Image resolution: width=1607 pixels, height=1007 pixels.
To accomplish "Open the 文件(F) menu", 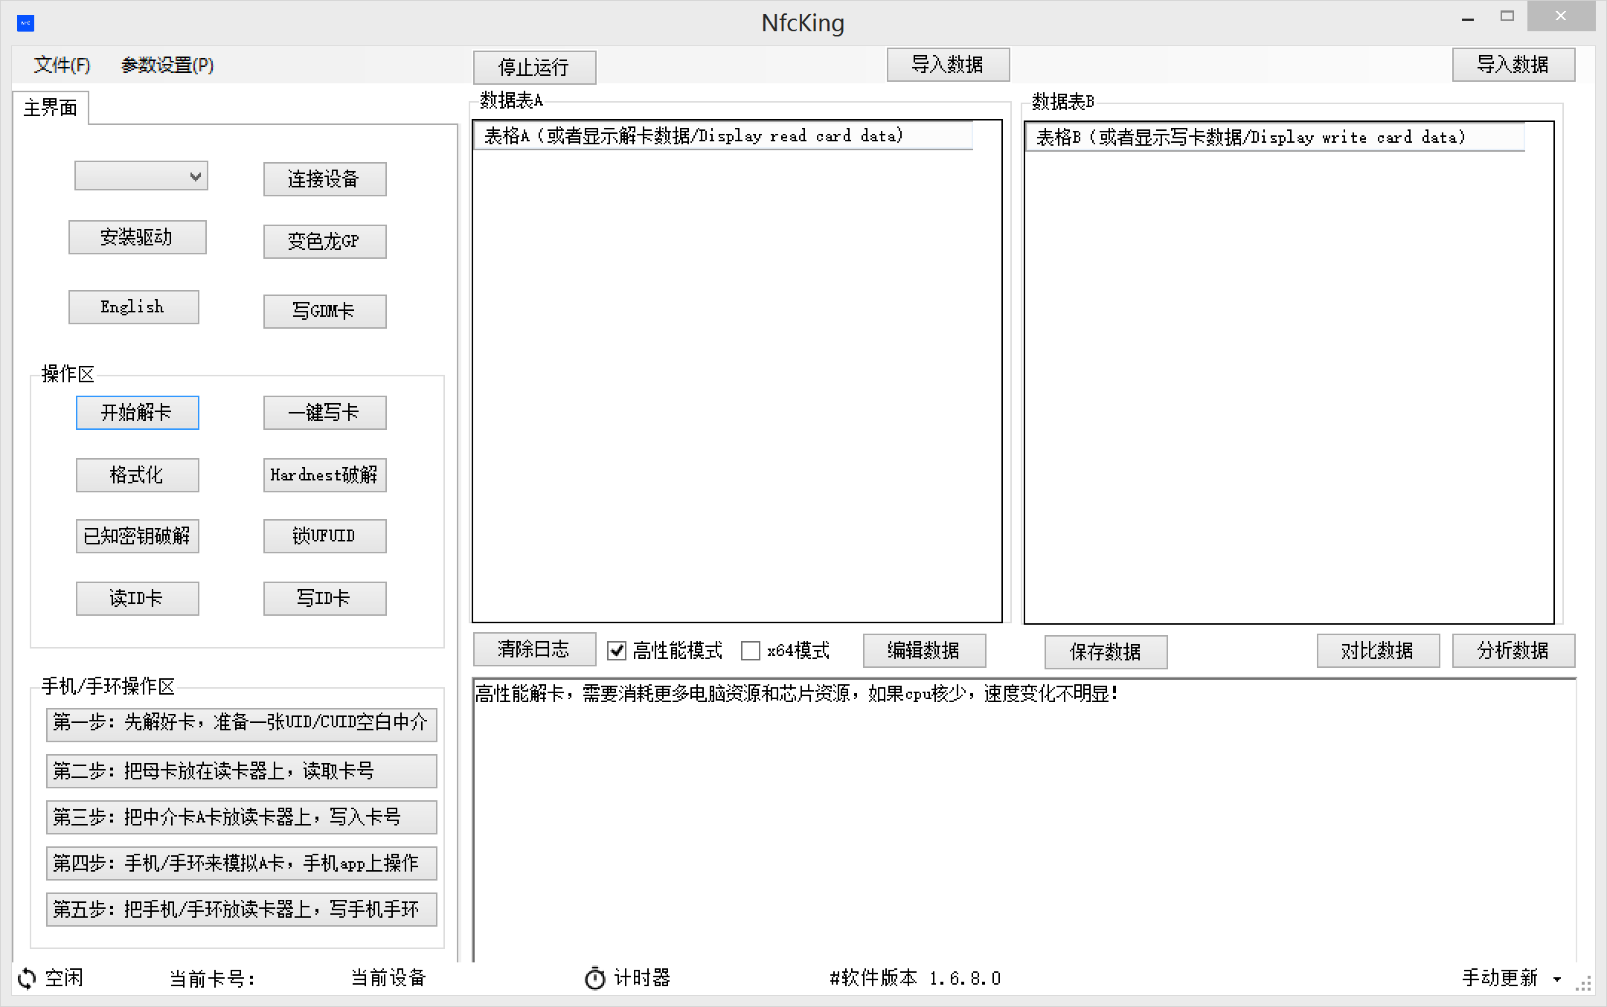I will 62,65.
